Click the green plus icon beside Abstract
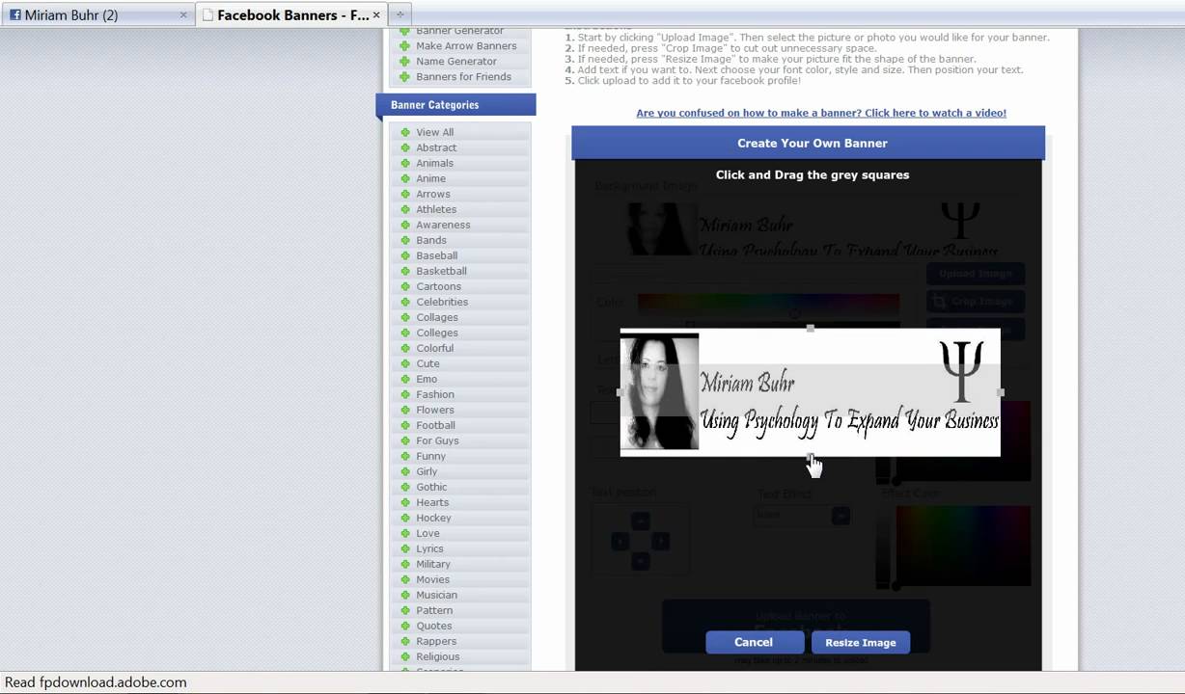 (405, 147)
